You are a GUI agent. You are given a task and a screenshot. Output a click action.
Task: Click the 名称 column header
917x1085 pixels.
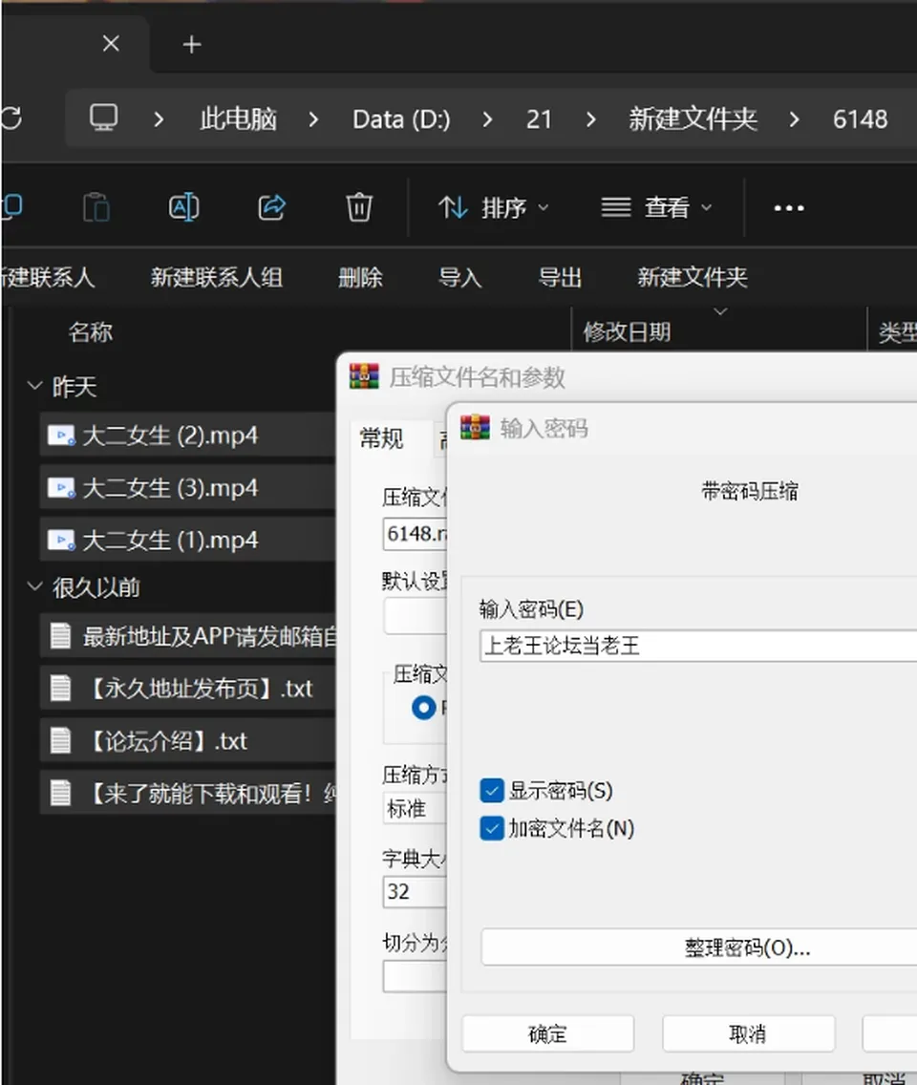(x=91, y=332)
